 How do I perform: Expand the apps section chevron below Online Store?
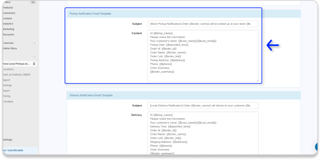point(34,57)
